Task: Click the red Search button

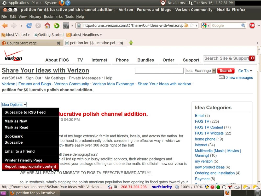Action: tap(226, 71)
